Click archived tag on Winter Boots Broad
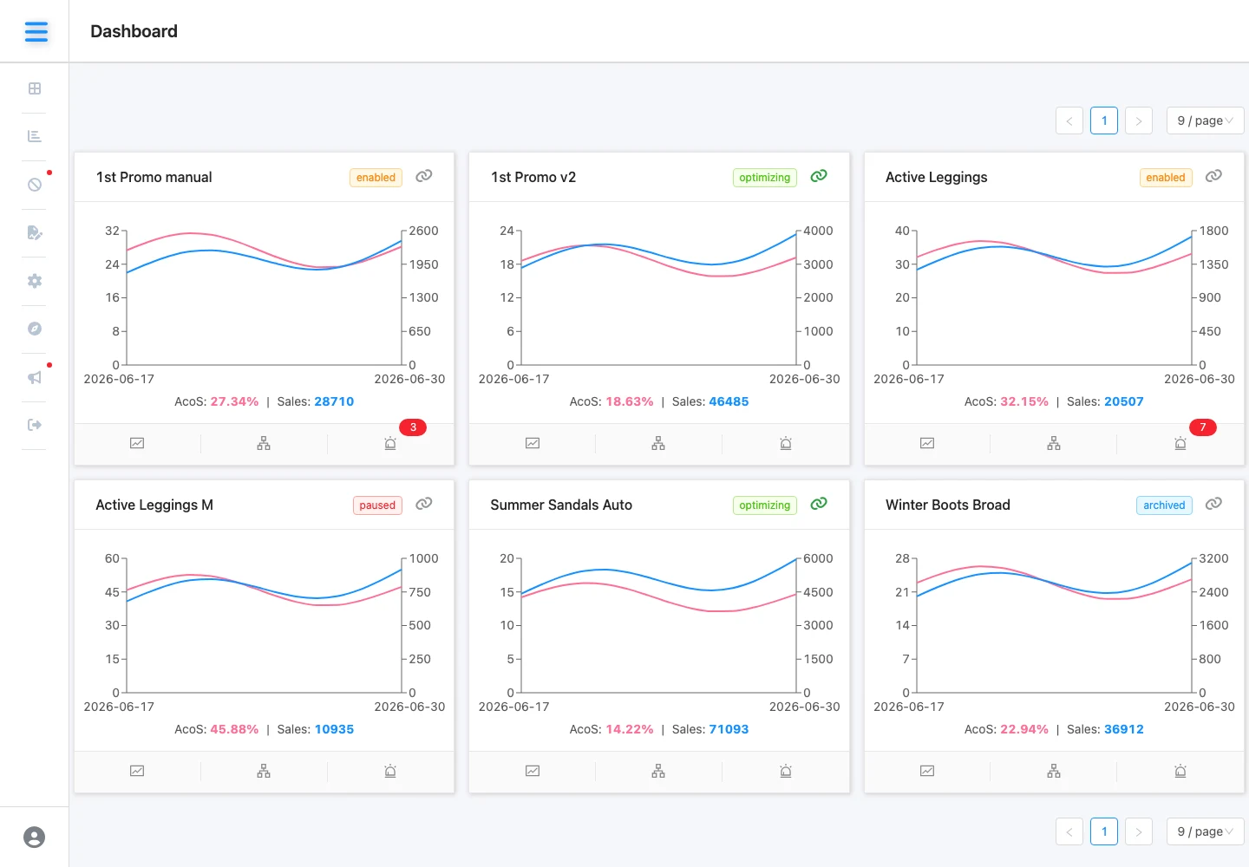This screenshot has width=1249, height=867. point(1164,505)
